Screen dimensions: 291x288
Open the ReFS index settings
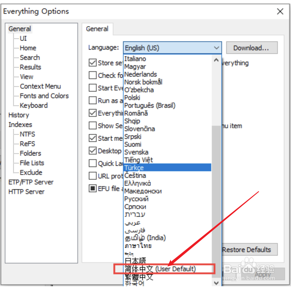tap(28, 144)
